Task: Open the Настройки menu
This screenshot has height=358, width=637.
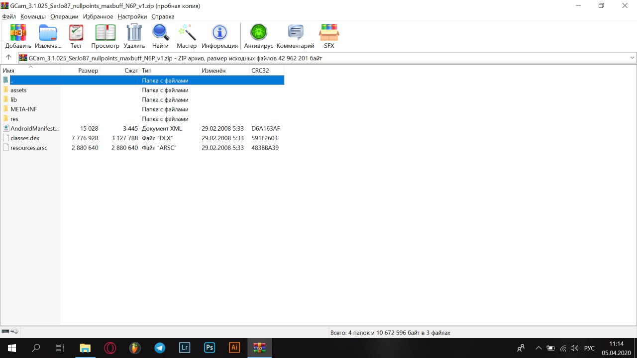Action: 132,16
